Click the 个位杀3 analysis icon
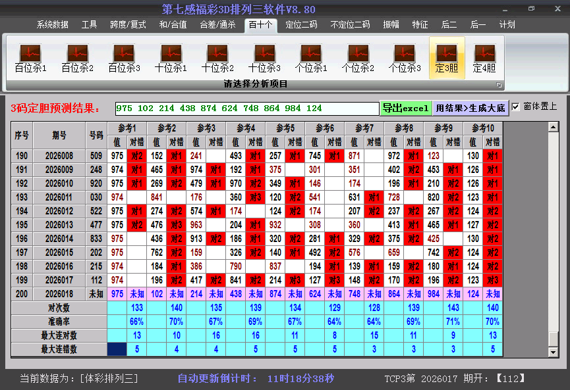 click(x=405, y=58)
